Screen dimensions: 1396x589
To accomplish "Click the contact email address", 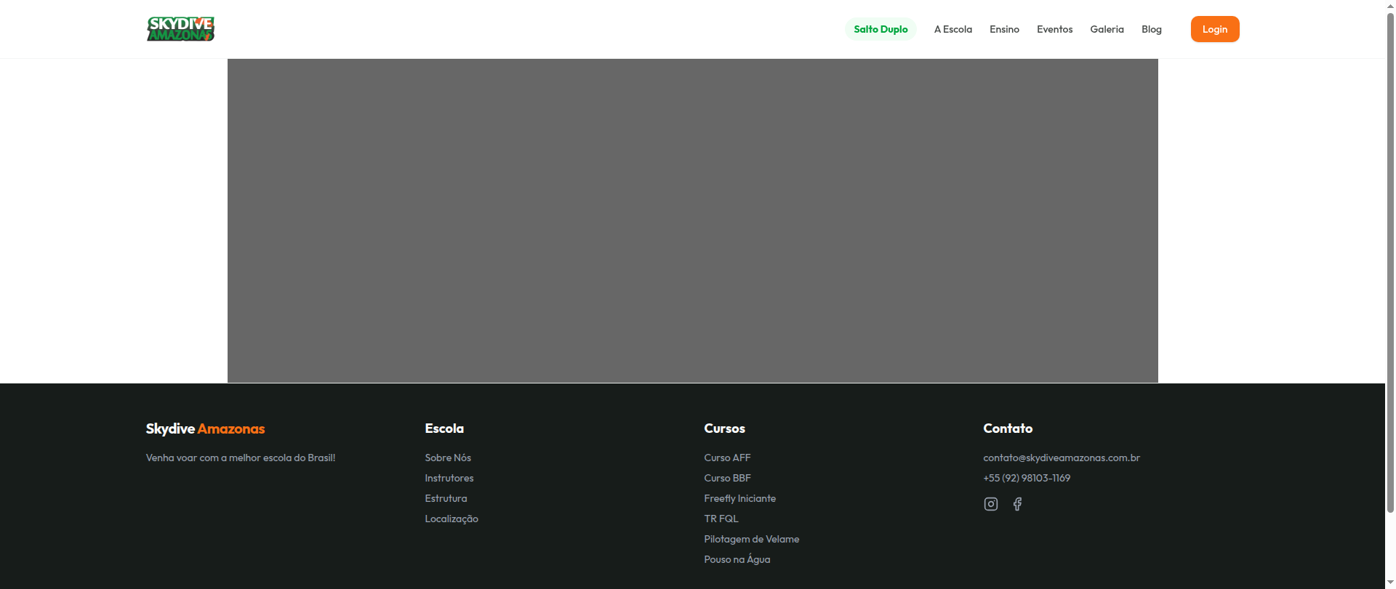I will pyautogui.click(x=1061, y=458).
